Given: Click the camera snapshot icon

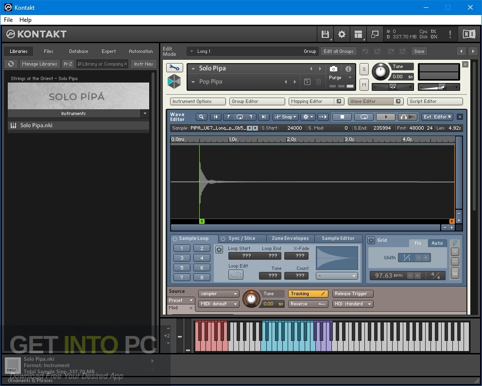Looking at the screenshot, I should click(x=333, y=69).
